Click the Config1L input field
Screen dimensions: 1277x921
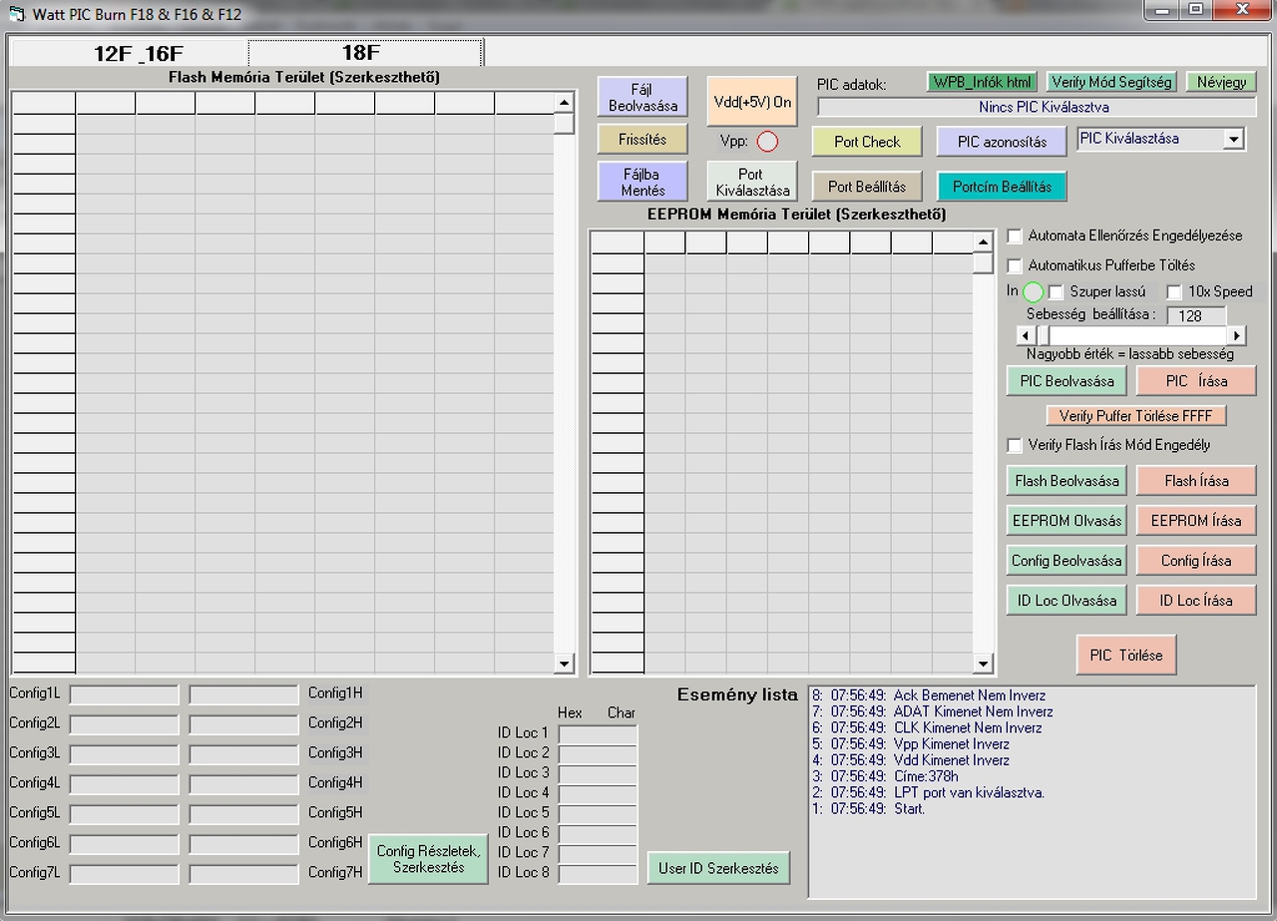124,694
